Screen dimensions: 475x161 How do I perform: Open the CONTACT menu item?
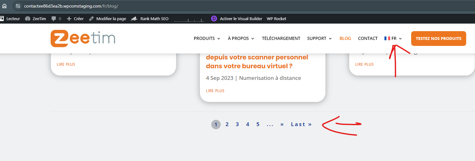pos(368,38)
